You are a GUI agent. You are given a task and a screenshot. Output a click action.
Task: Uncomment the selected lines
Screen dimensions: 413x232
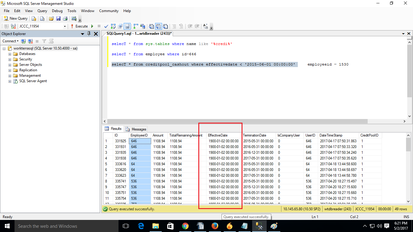[181, 26]
